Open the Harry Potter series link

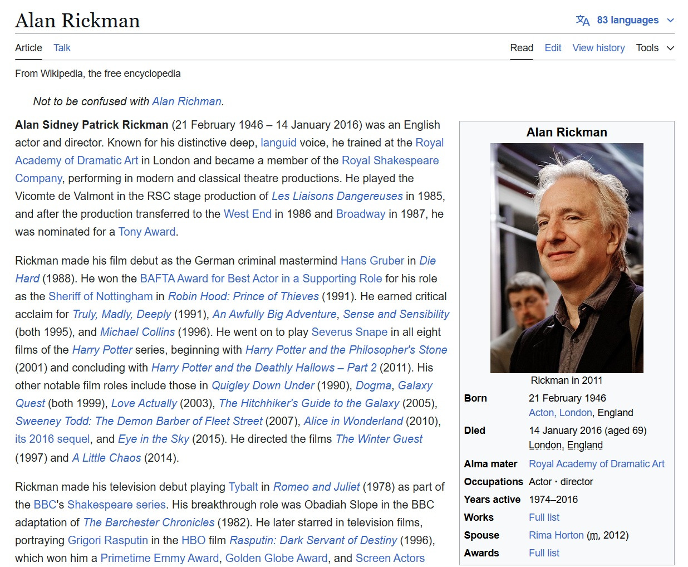(x=102, y=350)
